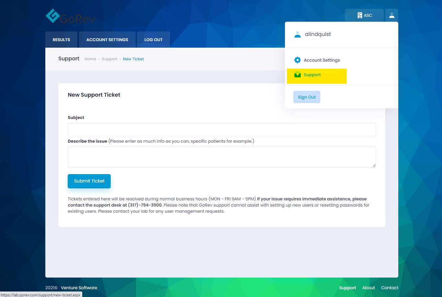Focus the Subject input field
This screenshot has width=442, height=297.
pos(221,130)
